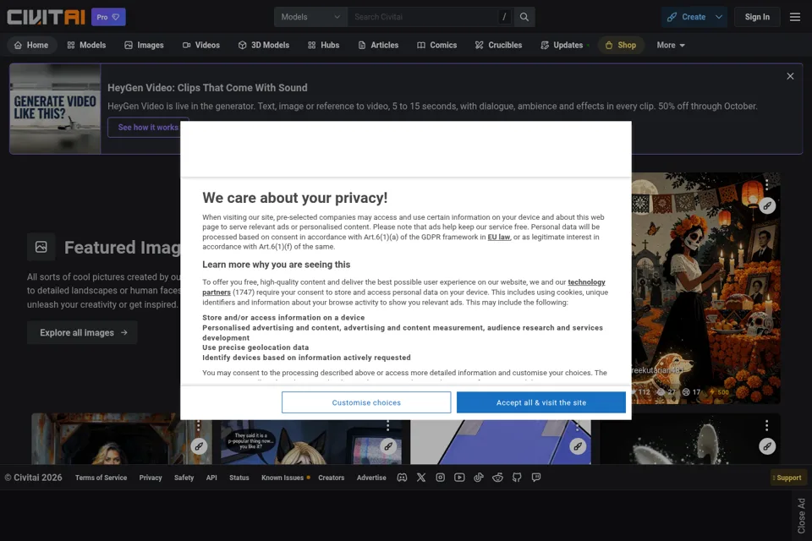Open the Status footer link
812x541 pixels.
(x=239, y=478)
